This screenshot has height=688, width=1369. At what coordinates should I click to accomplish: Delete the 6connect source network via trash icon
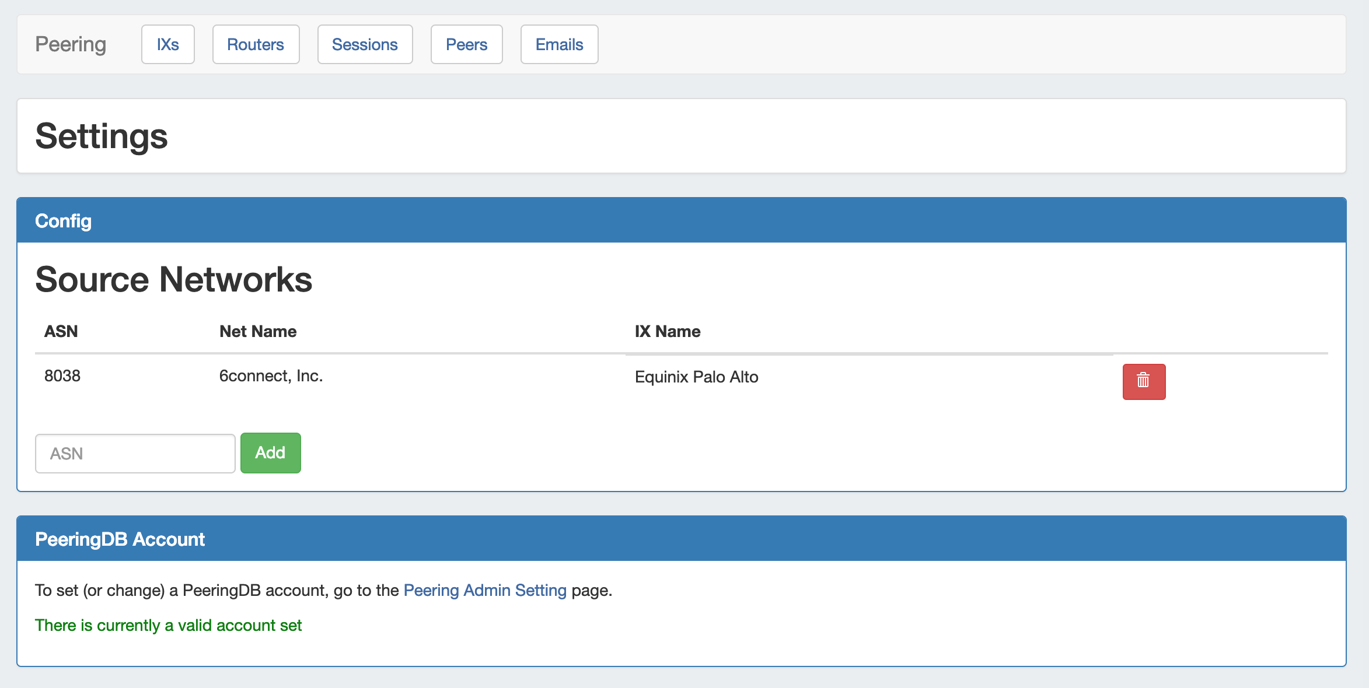[x=1144, y=381]
